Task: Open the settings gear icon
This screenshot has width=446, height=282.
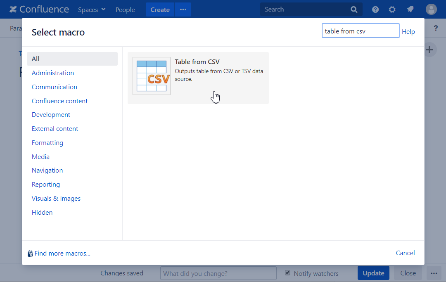Action: coord(392,9)
